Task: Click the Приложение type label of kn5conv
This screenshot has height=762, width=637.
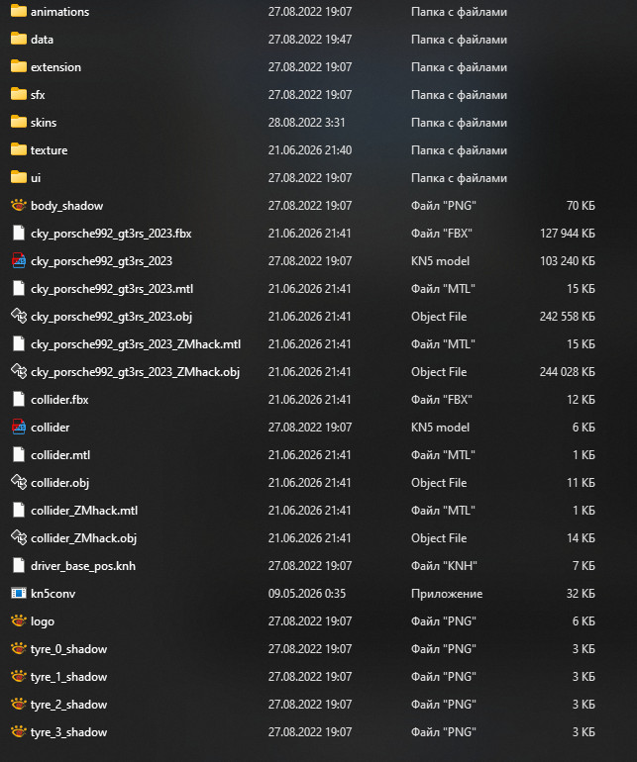Action: pyautogui.click(x=447, y=594)
